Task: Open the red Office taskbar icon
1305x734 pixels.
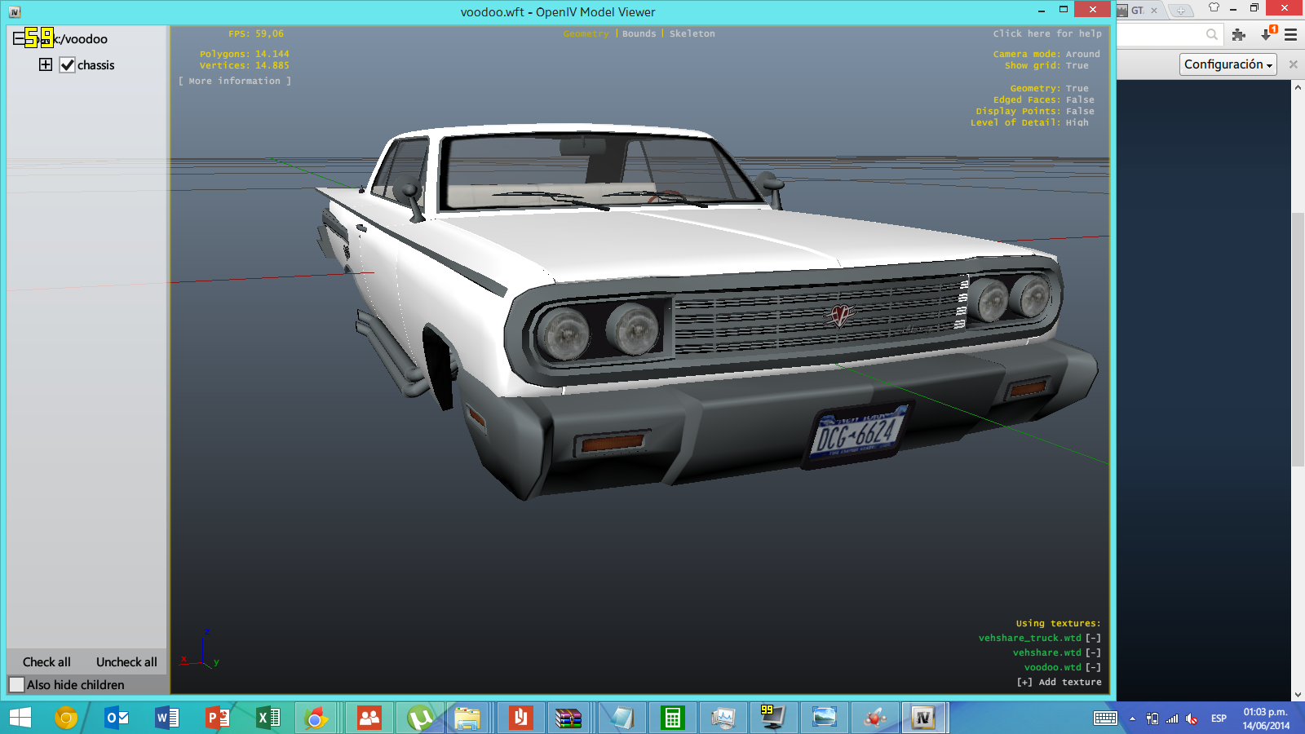Action: 520,718
